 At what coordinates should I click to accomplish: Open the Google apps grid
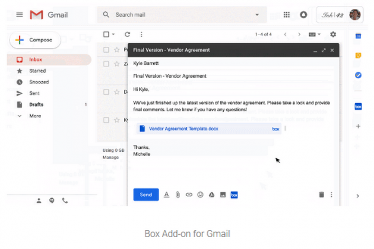(x=287, y=15)
